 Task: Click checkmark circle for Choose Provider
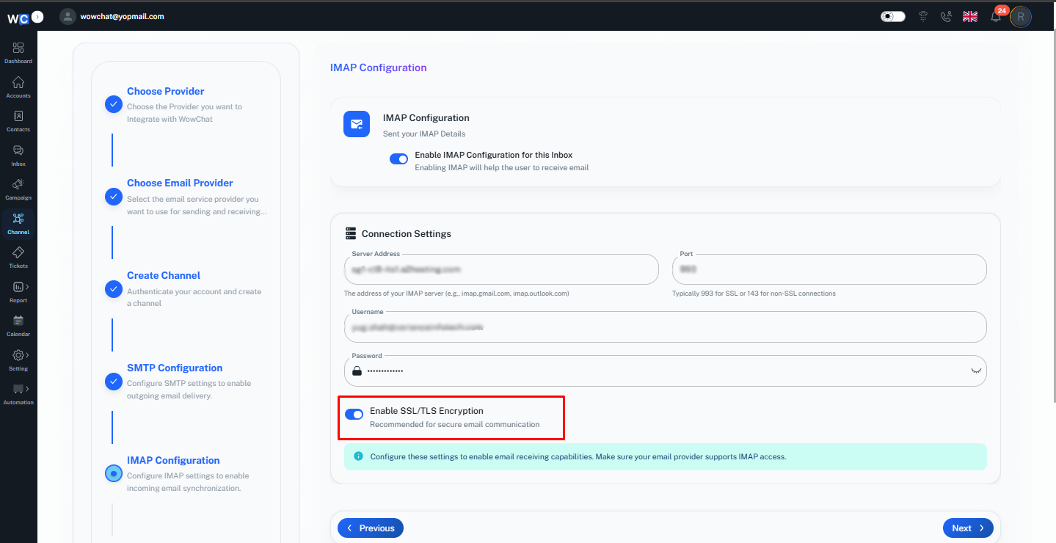(x=113, y=104)
